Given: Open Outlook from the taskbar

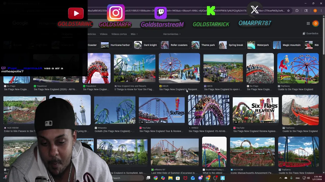Looking at the screenshot, I should point(193,178).
